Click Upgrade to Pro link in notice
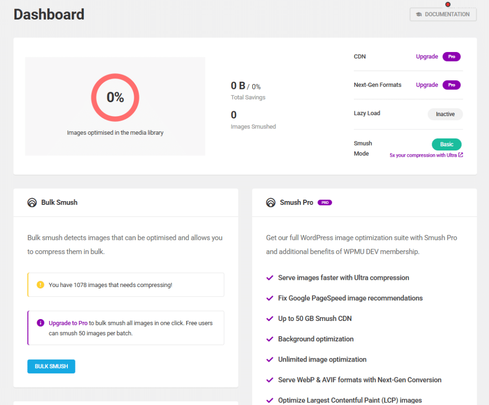The height and width of the screenshot is (405, 489). coord(68,323)
